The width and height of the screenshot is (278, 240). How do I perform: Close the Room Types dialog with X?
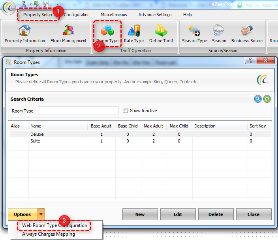click(x=265, y=60)
